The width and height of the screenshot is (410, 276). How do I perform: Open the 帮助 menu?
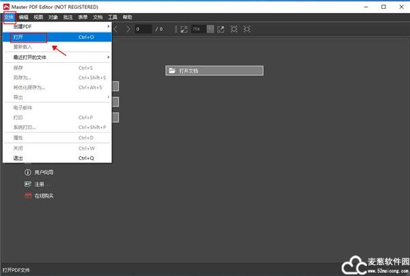127,16
